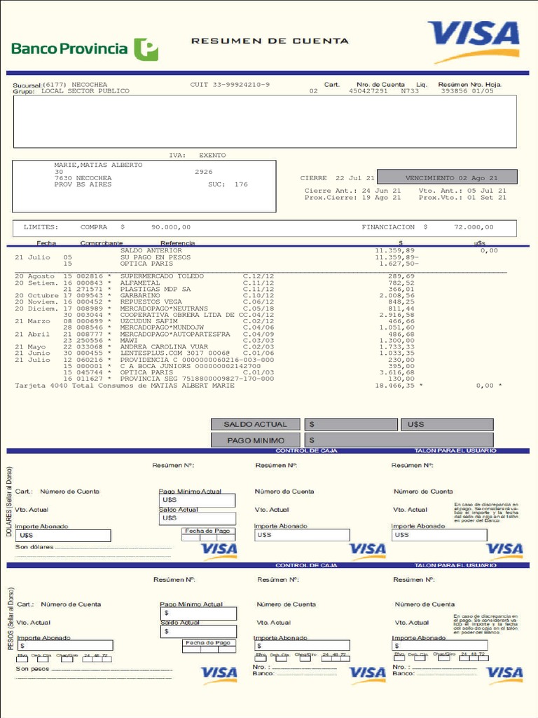
Task: Click Importe Abonado U$S field above Son dólares
Action: coord(63,535)
